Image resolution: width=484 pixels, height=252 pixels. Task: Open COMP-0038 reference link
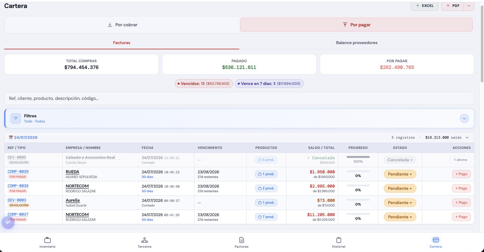click(18, 186)
